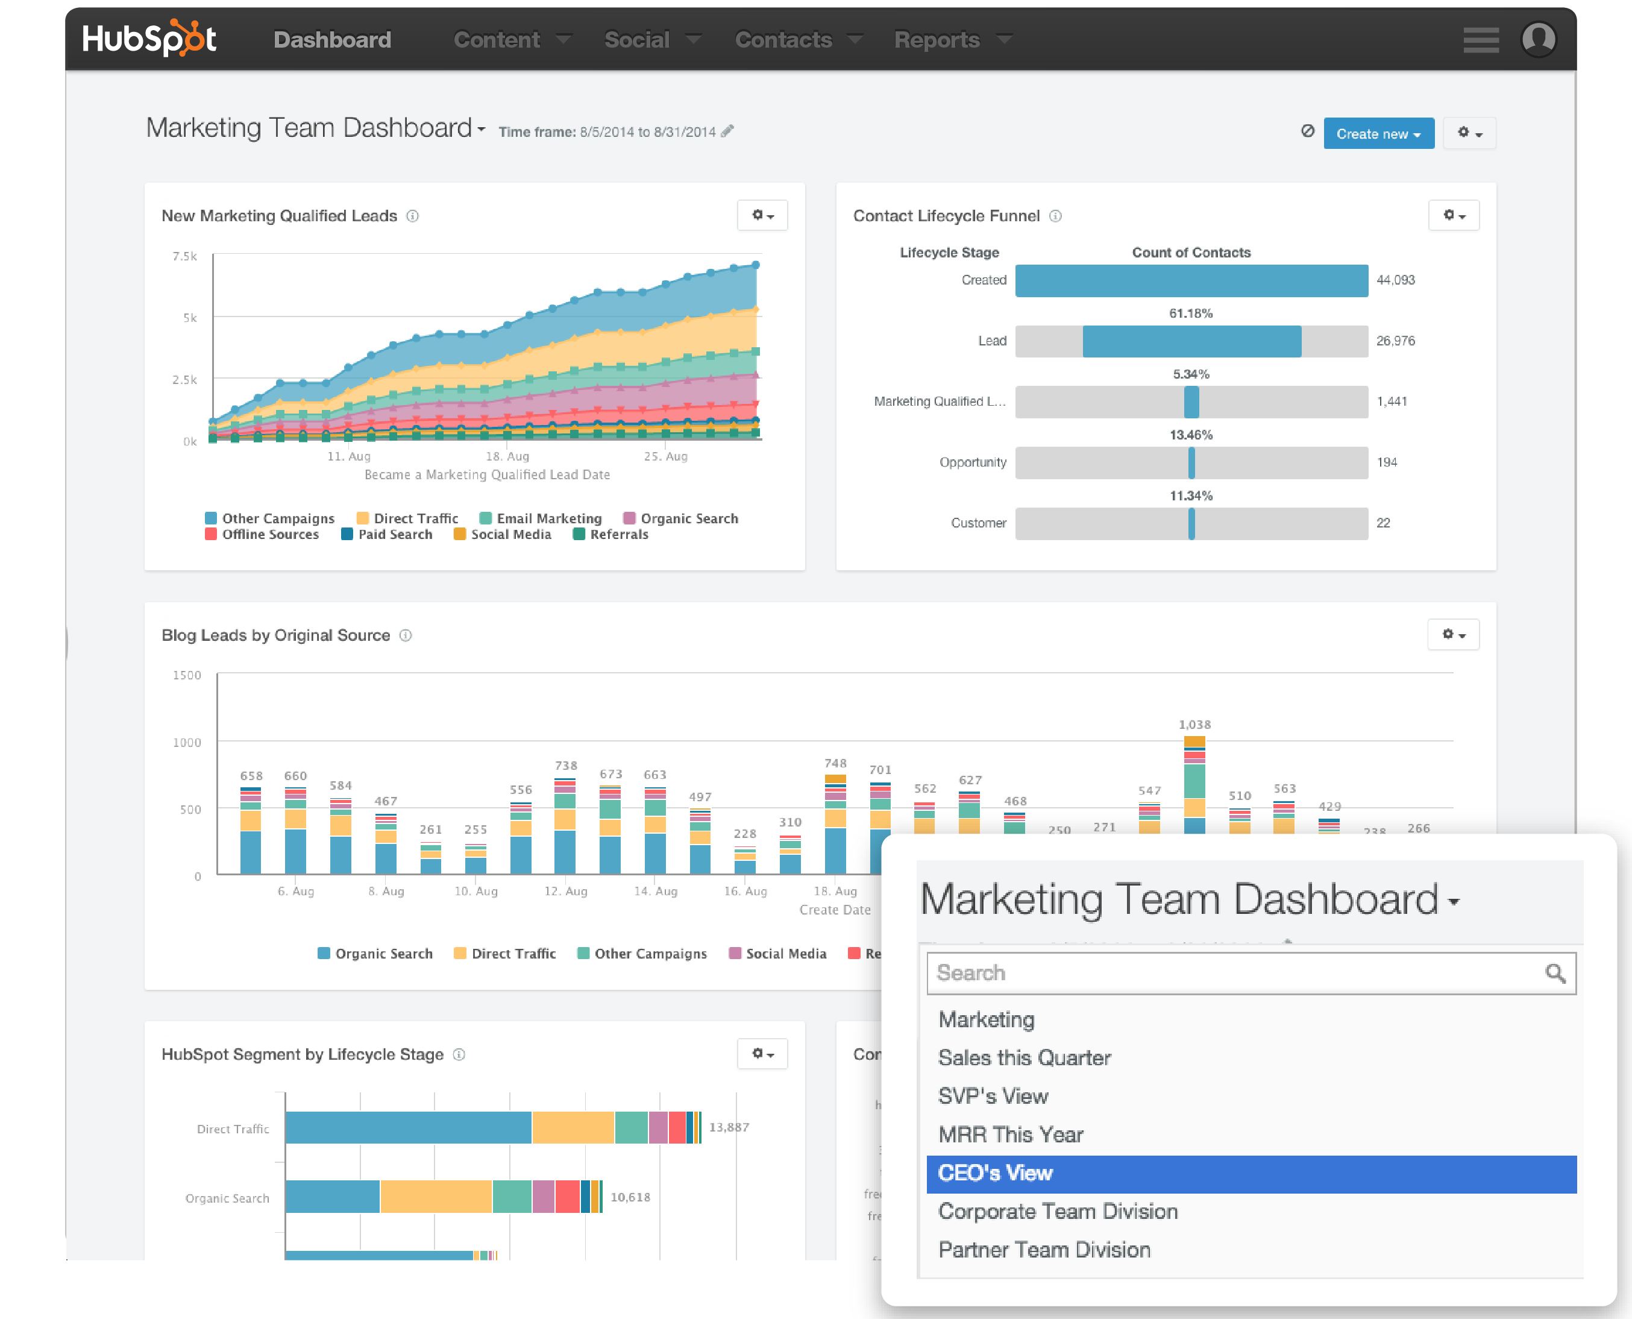
Task: Click the info icon next to Contact Lifecycle Funnel
Action: (1056, 216)
